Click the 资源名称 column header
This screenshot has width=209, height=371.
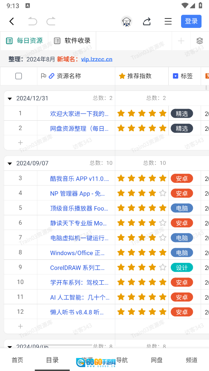pyautogui.click(x=69, y=76)
